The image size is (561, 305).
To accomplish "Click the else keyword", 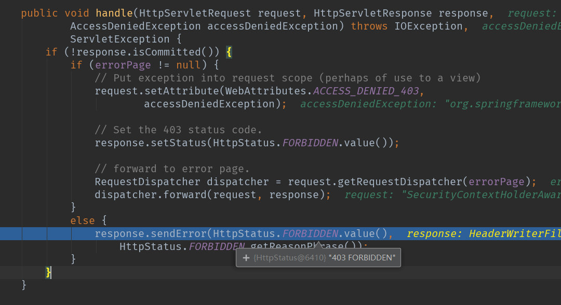I will 83,221.
